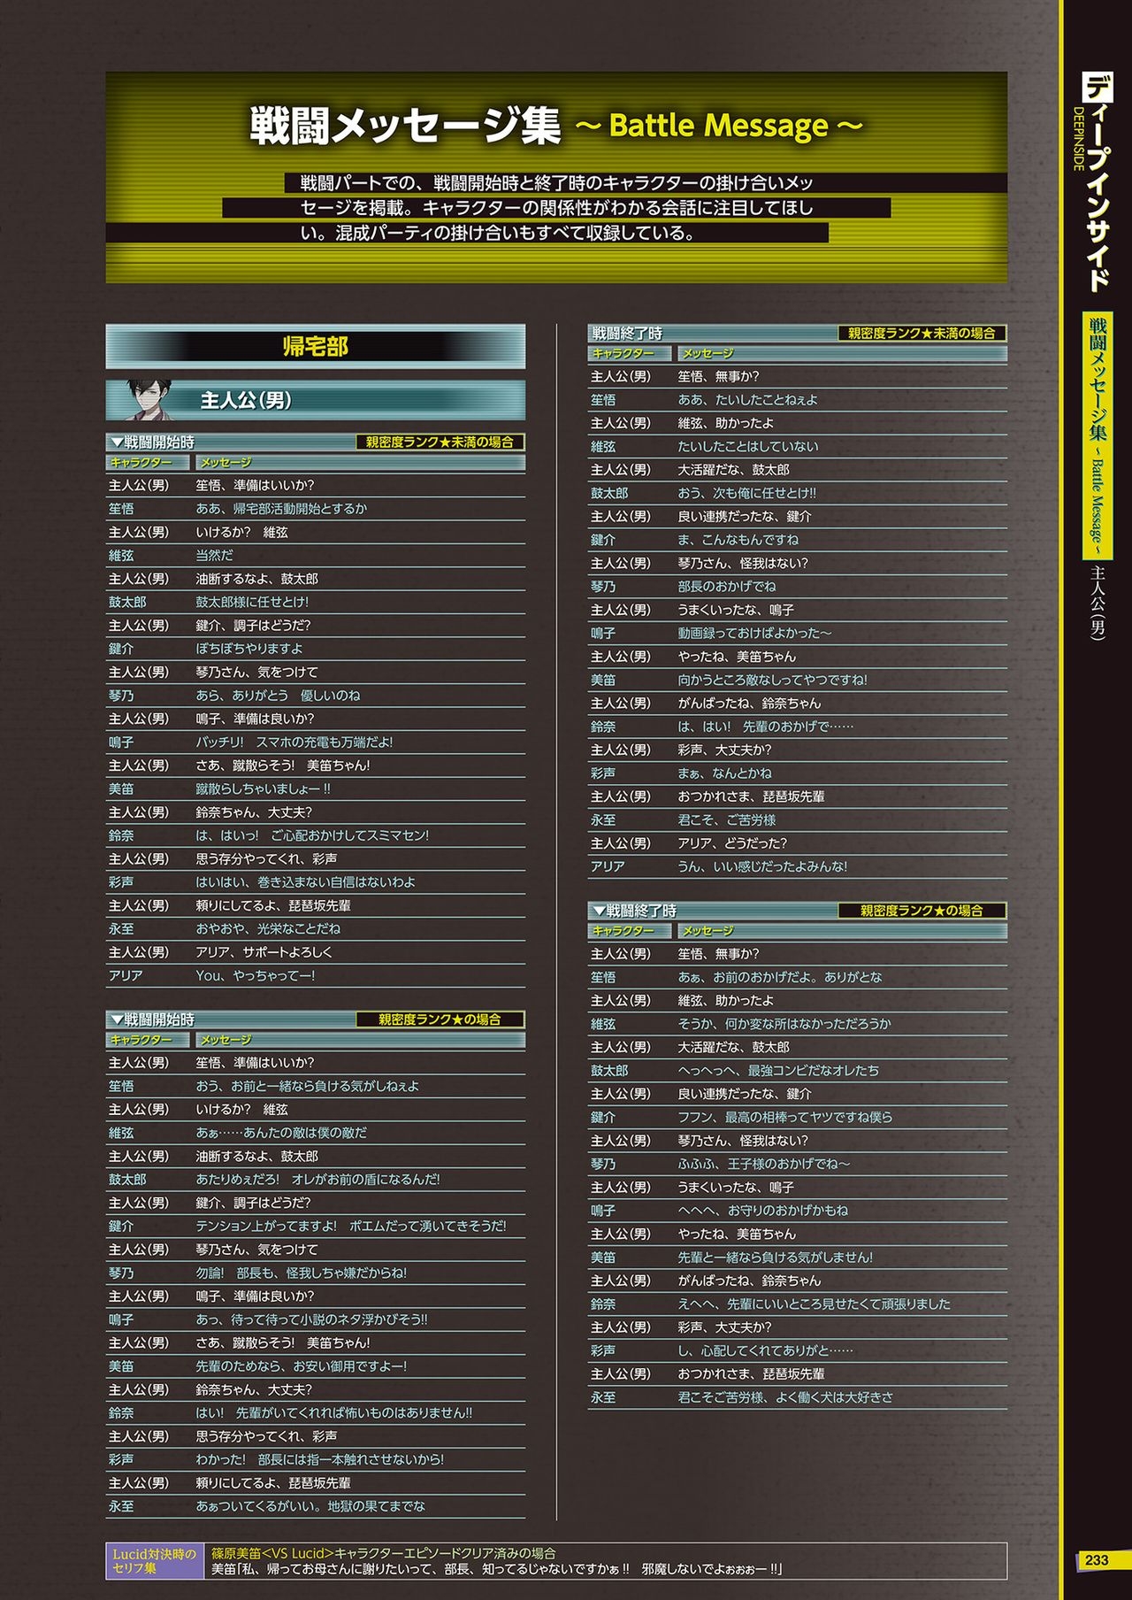Click "君こそご苦労様、よく働く犬は大好きさ"

tap(785, 1397)
